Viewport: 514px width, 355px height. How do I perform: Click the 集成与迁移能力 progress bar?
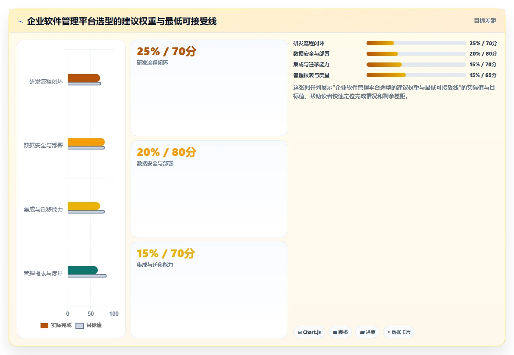click(416, 65)
